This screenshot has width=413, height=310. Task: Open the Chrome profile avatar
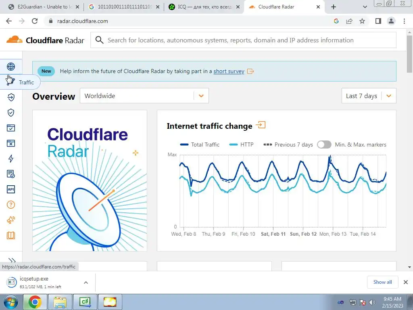[x=391, y=21]
